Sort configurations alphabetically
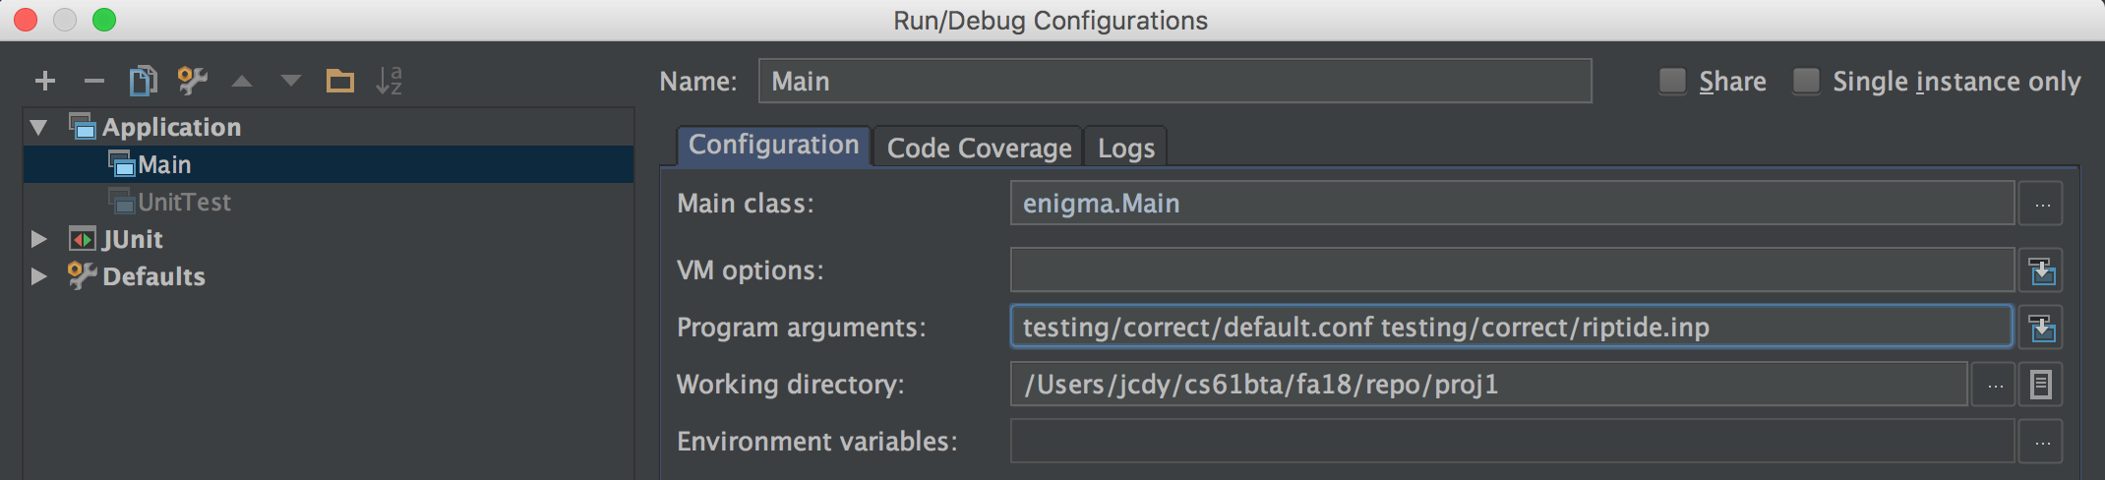Screen dimensions: 2105x480 [390, 81]
